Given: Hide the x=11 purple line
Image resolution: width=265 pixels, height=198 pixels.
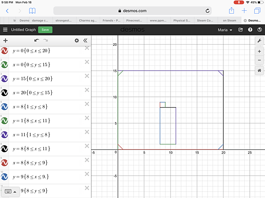Looking at the screenshot, I should click(x=5, y=134).
